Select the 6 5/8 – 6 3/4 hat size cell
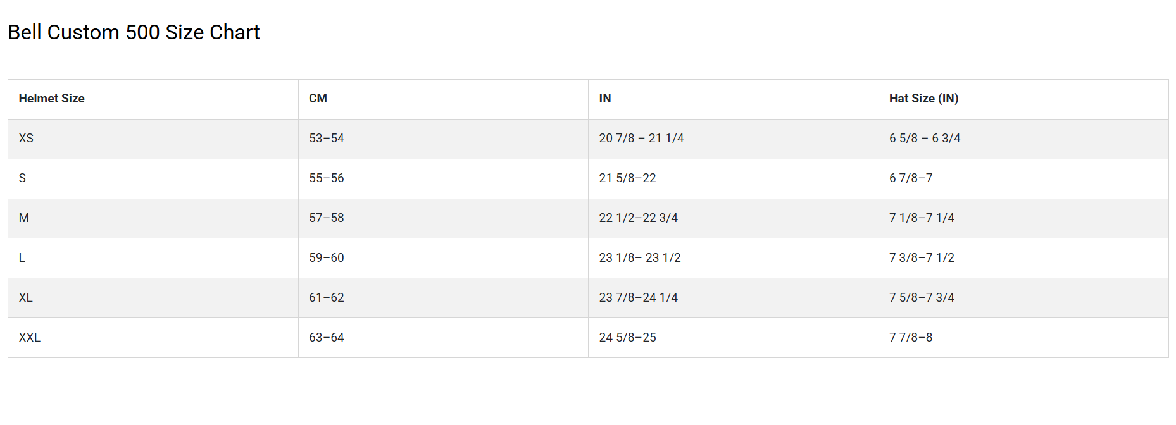This screenshot has height=425, width=1176. [x=924, y=139]
